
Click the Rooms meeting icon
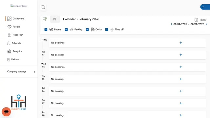click(51, 29)
